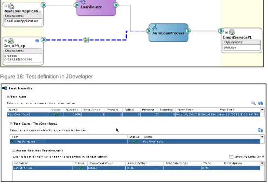This screenshot has width=268, height=188.
Task: Collapse the CreditServicePL reference box
Action: tap(227, 32)
